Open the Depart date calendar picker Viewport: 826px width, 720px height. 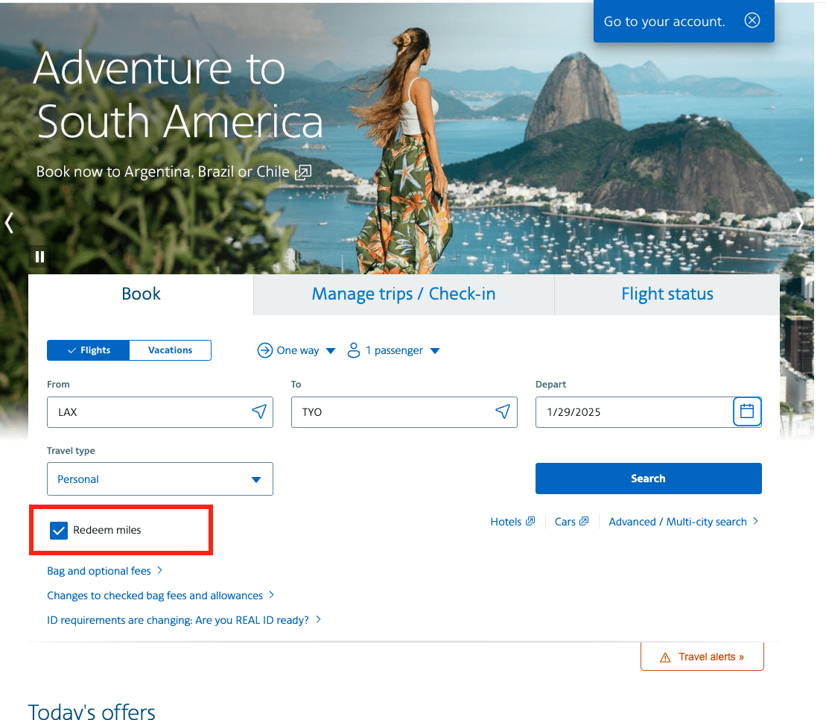click(x=747, y=411)
